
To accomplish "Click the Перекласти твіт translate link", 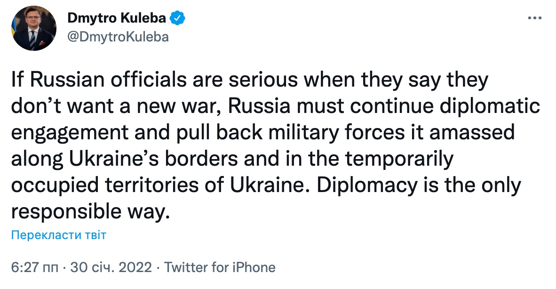I will tap(59, 235).
